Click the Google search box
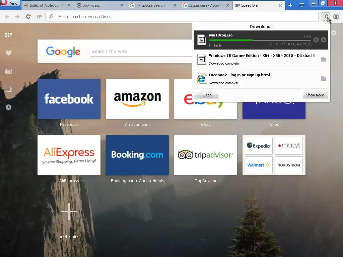Image resolution: width=343 pixels, height=257 pixels. (141, 51)
